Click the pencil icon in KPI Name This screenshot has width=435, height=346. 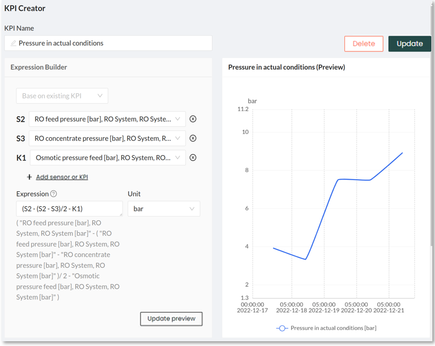[13, 43]
